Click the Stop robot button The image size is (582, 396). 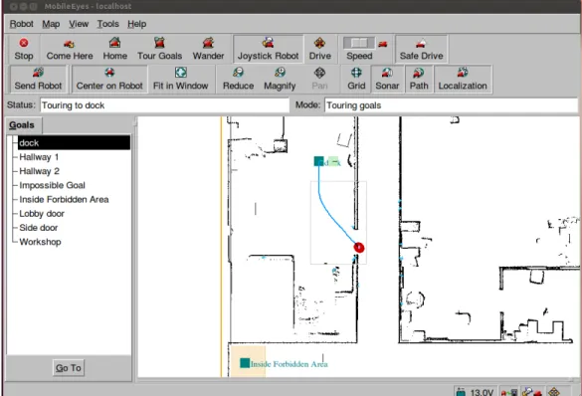tap(24, 49)
